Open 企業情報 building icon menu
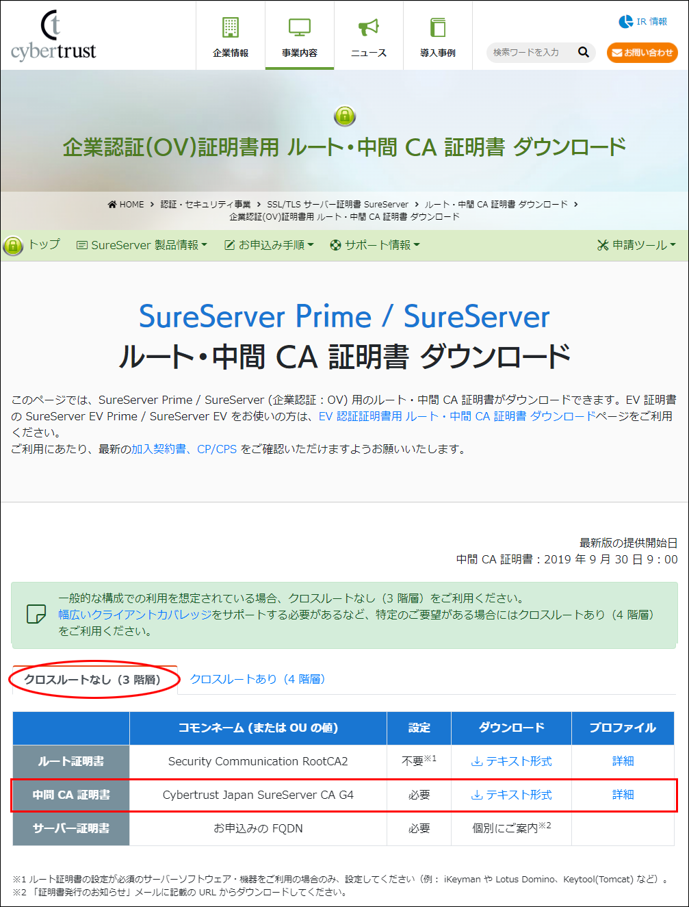This screenshot has height=907, width=689. pyautogui.click(x=231, y=36)
